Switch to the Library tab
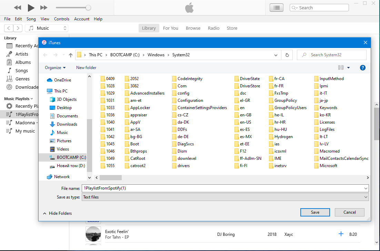The height and width of the screenshot is (251, 380). click(x=149, y=28)
